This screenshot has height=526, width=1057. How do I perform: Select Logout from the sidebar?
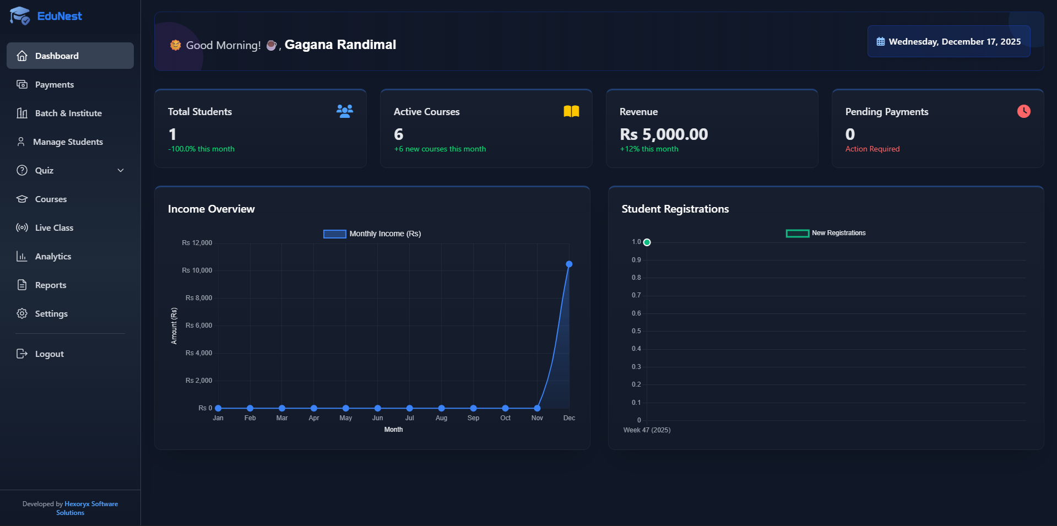click(48, 354)
